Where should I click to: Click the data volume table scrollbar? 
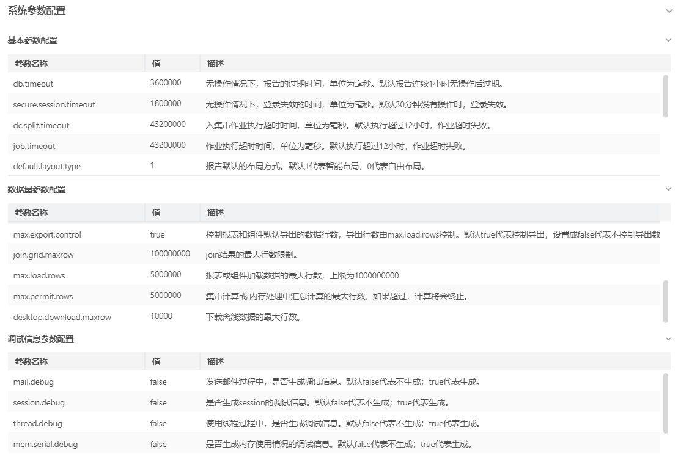(x=666, y=301)
